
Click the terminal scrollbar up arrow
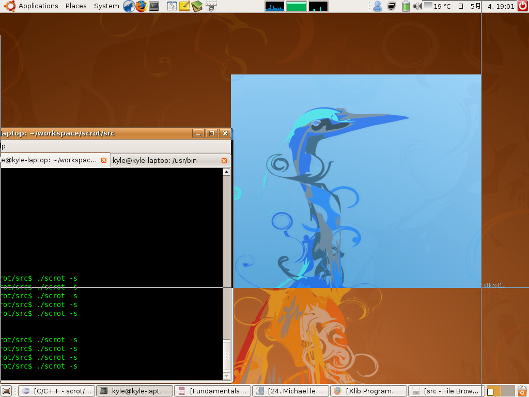coord(226,172)
